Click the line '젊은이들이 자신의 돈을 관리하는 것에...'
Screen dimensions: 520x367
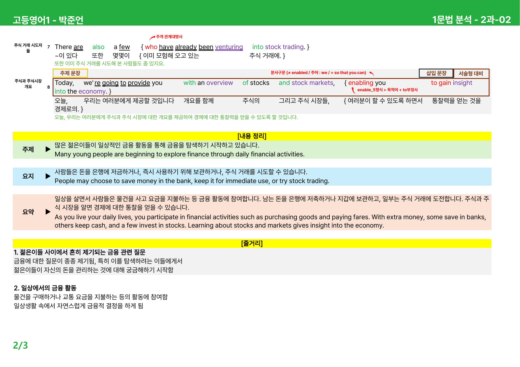click(93, 270)
